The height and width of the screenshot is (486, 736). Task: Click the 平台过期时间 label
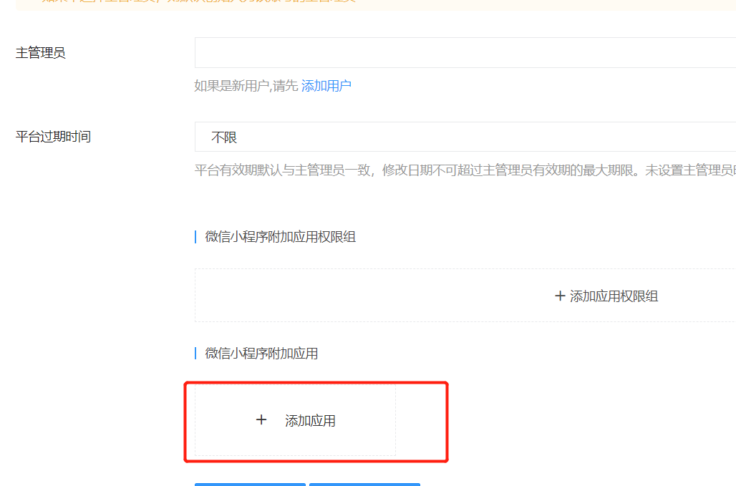click(x=53, y=137)
